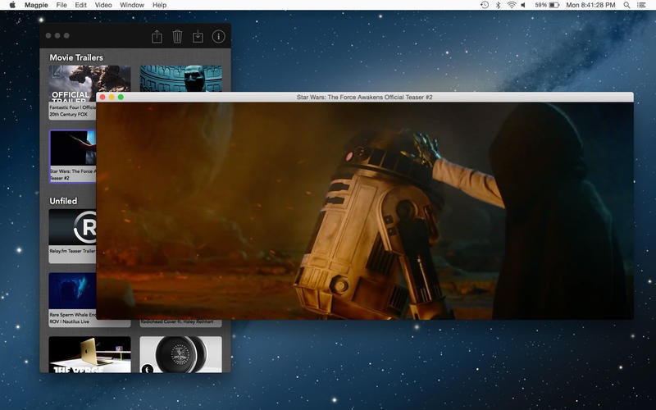The image size is (656, 410).
Task: Open the info icon in Magpie toolbar
Action: [218, 37]
